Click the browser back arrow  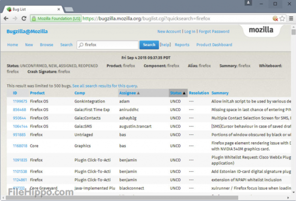tap(6, 18)
